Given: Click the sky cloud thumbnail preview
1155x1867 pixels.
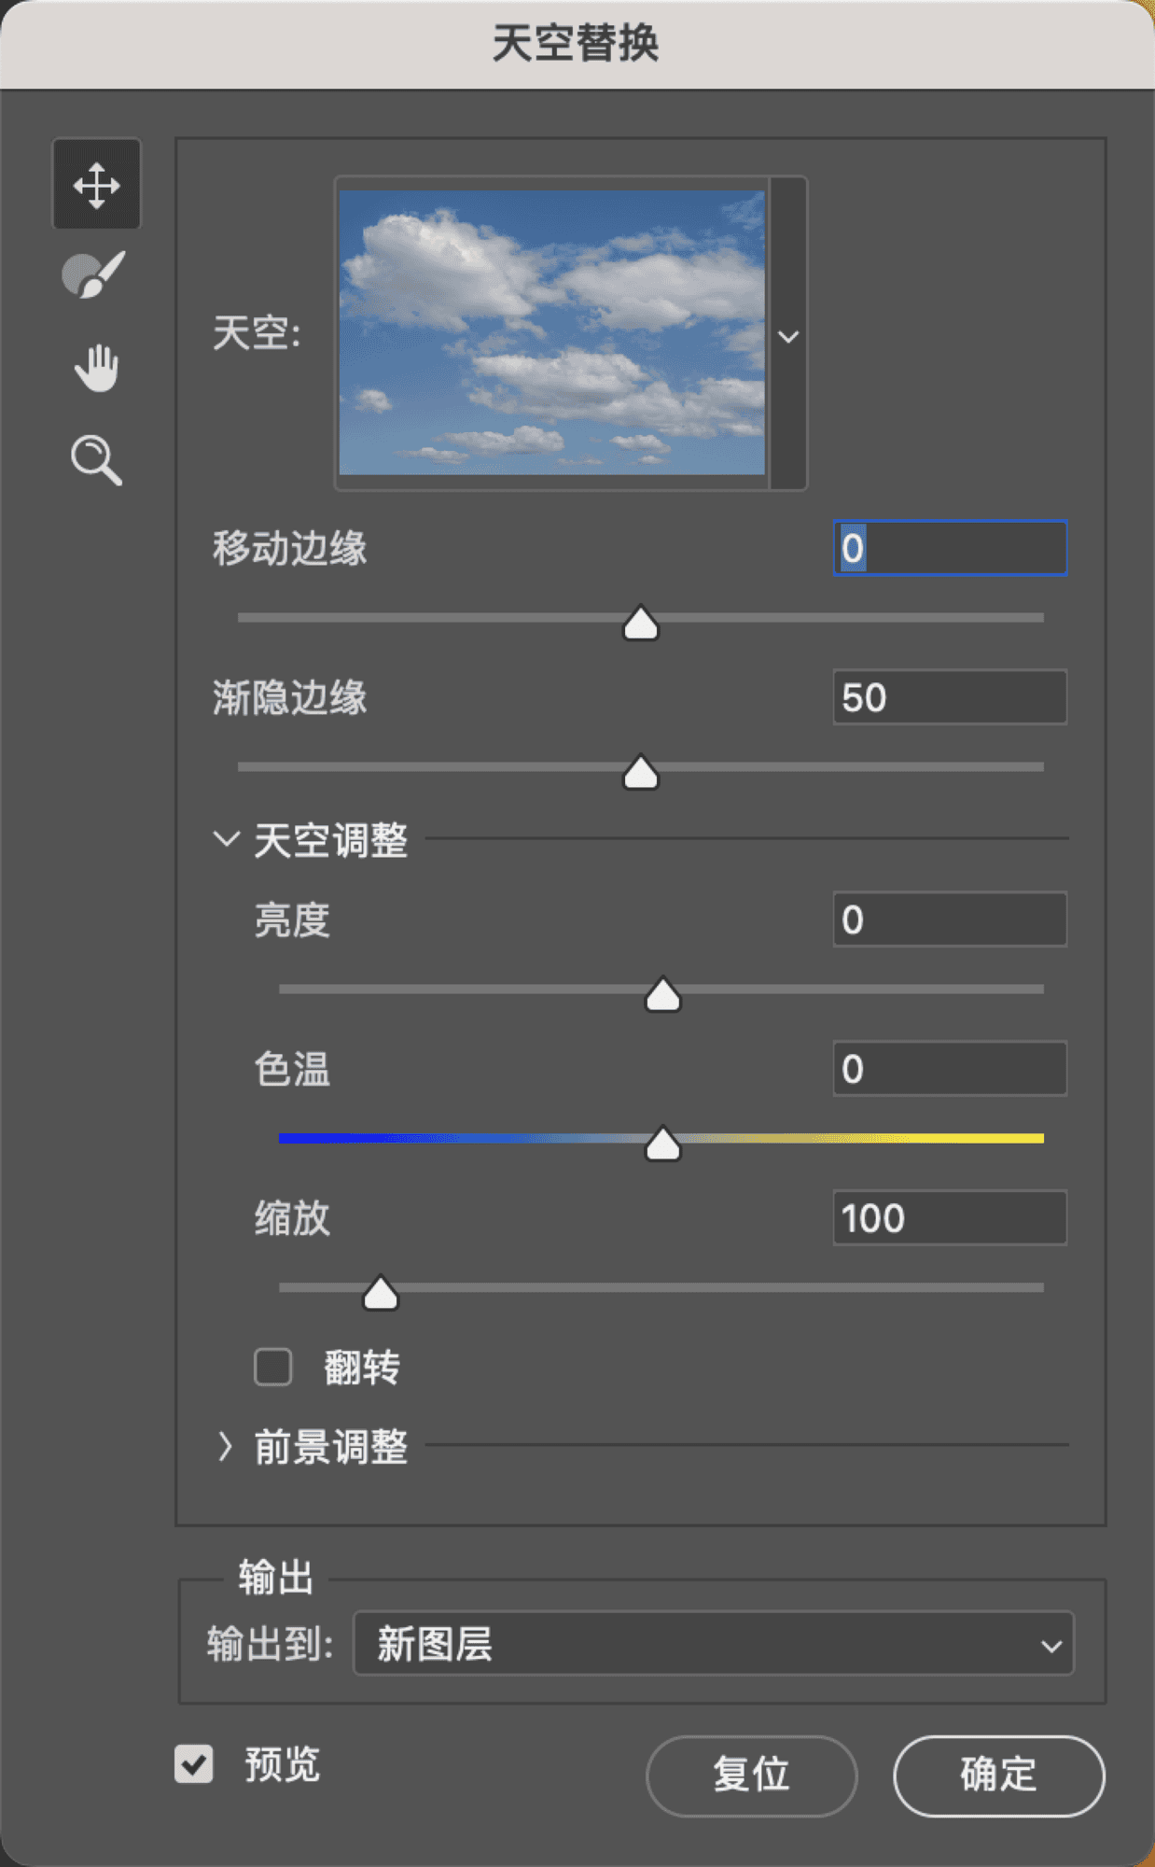Looking at the screenshot, I should point(551,332).
